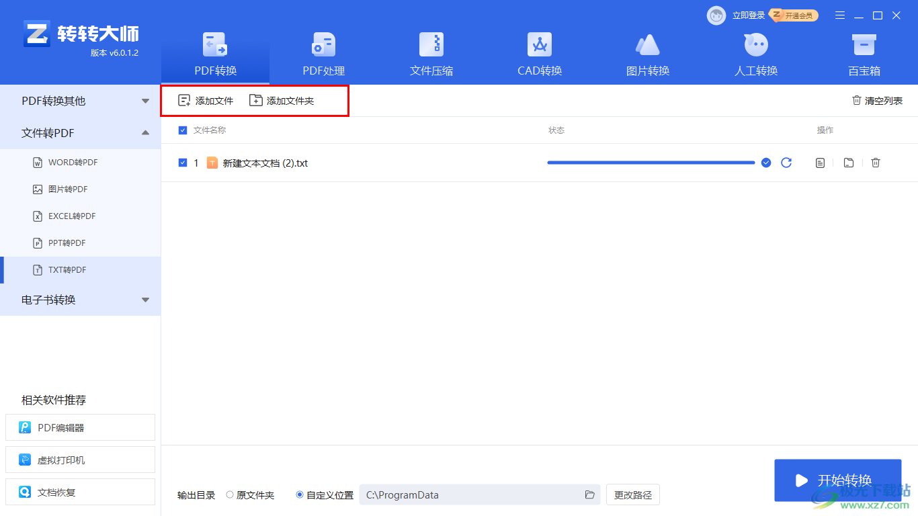918x516 pixels.
Task: Click 清空列表 to clear list
Action: click(x=877, y=101)
